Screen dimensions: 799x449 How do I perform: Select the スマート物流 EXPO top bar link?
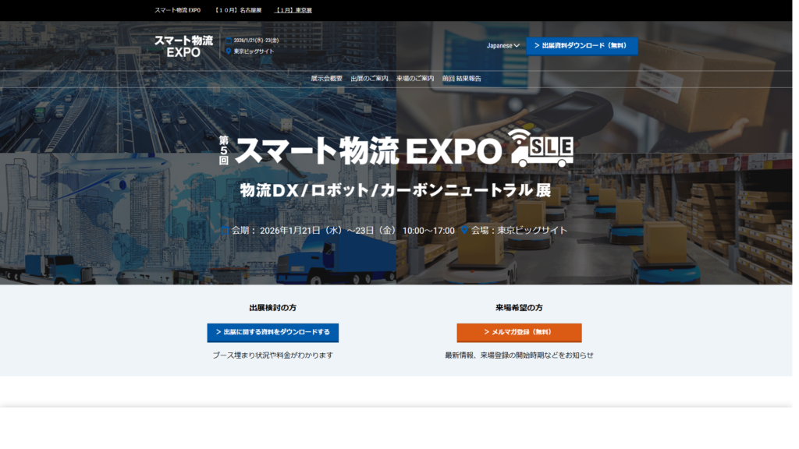click(x=177, y=10)
